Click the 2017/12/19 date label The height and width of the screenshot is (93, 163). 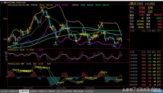90,88
